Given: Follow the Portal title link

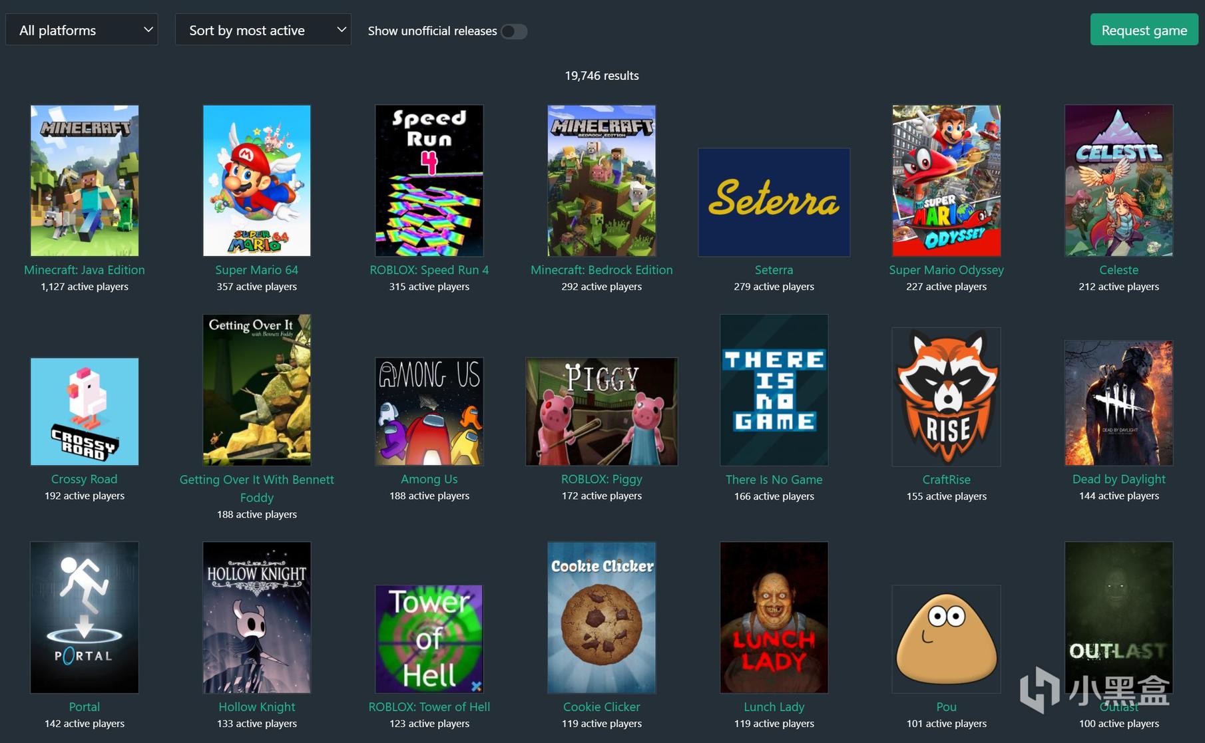Looking at the screenshot, I should pyautogui.click(x=85, y=707).
